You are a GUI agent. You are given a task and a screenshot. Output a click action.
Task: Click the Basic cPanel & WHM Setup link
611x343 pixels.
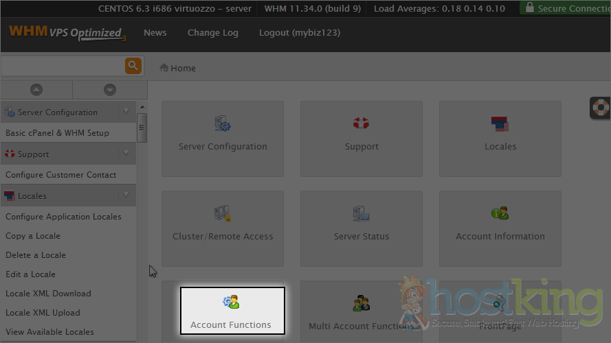pyautogui.click(x=57, y=133)
